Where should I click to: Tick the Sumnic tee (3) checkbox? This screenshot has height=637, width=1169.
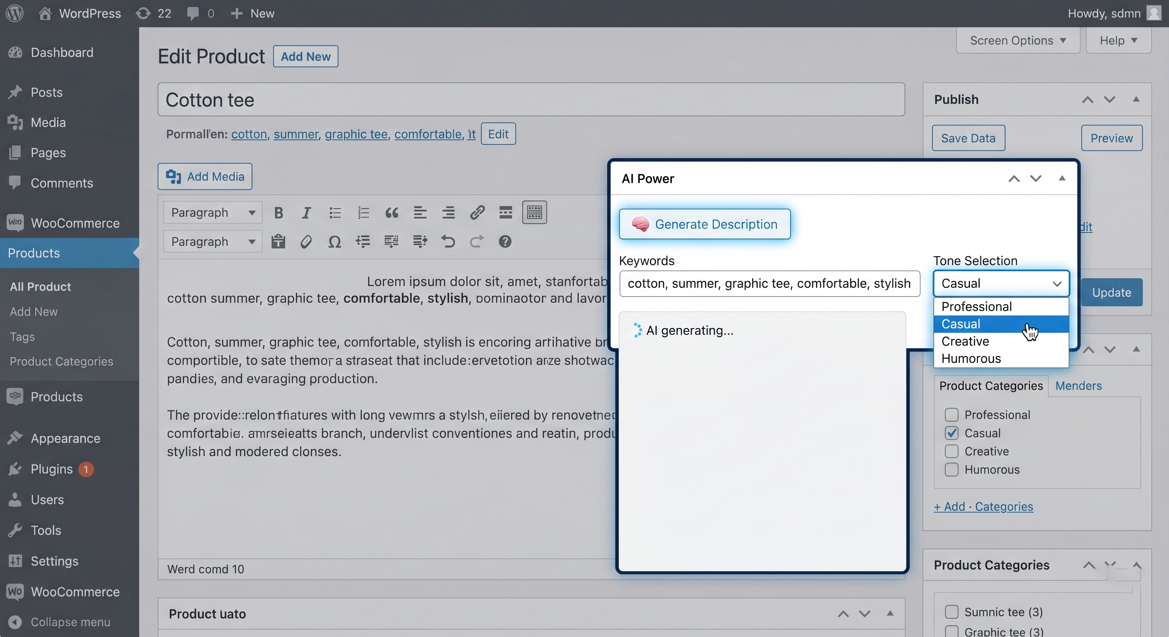[x=951, y=612]
